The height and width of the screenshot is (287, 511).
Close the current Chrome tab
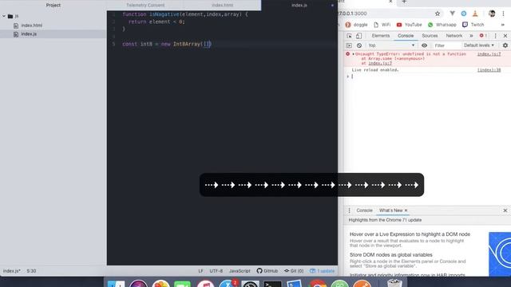click(x=390, y=2)
